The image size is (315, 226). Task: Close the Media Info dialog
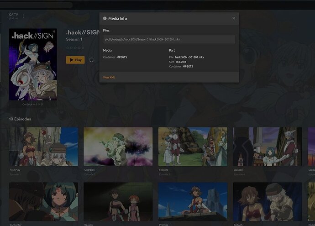pyautogui.click(x=233, y=18)
